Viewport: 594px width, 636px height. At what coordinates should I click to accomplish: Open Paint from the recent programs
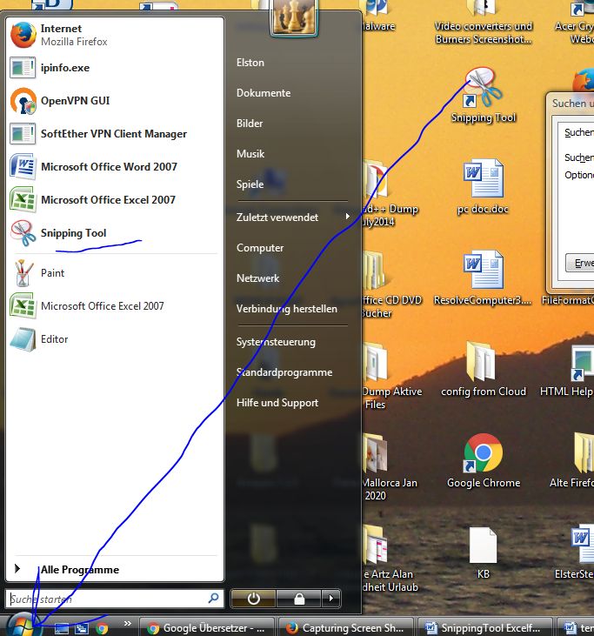[115, 273]
